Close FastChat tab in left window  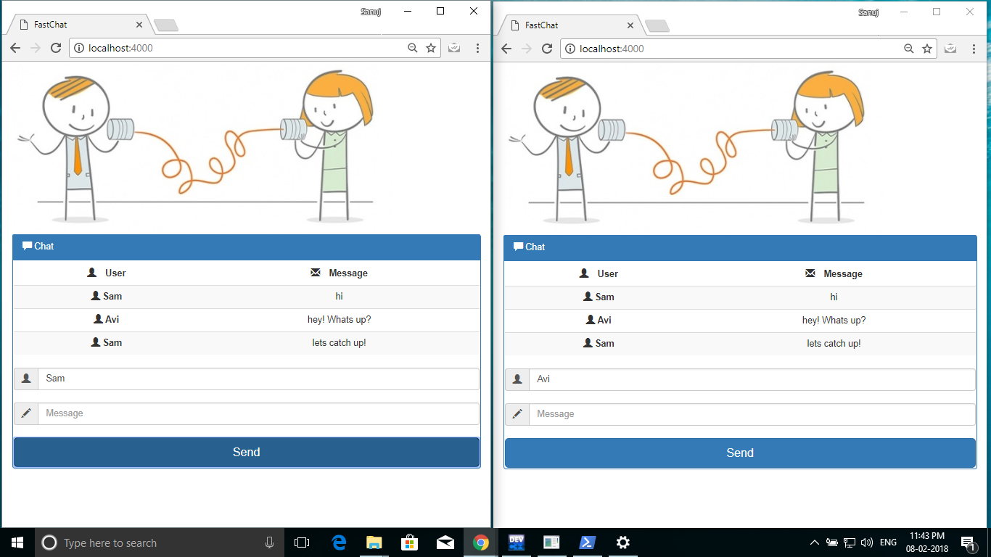pos(139,25)
